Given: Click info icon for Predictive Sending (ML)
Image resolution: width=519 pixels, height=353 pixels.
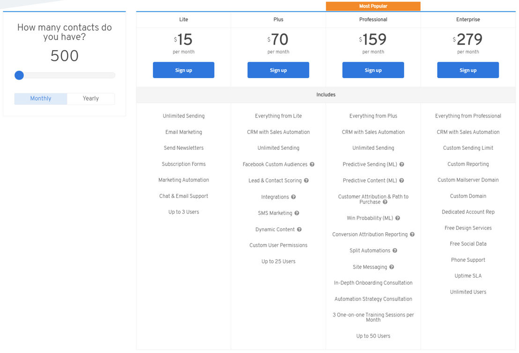Looking at the screenshot, I should 402,164.
